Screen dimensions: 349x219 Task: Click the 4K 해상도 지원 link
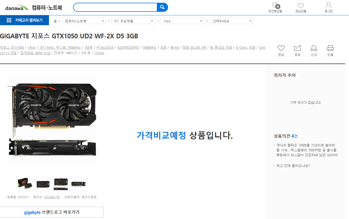(x=221, y=48)
